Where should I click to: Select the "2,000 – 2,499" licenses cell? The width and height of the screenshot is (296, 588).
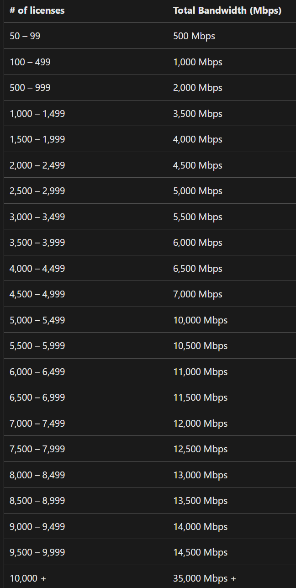(37, 165)
